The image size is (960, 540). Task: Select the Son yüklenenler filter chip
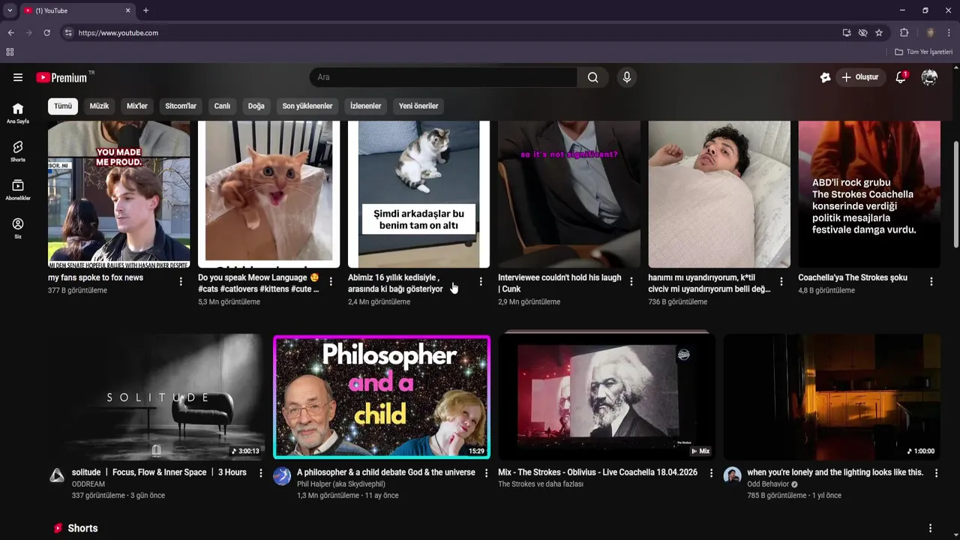307,106
